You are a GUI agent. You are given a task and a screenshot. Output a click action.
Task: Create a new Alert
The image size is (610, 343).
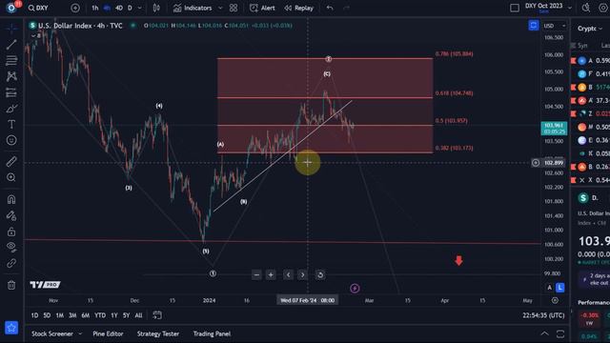tap(262, 8)
